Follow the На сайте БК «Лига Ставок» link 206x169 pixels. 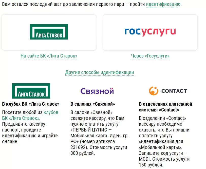point(49,56)
